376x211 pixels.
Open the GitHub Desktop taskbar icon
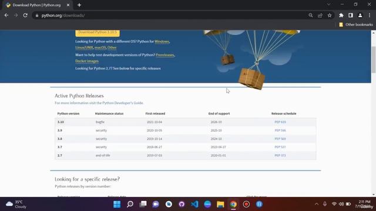pyautogui.click(x=182, y=205)
